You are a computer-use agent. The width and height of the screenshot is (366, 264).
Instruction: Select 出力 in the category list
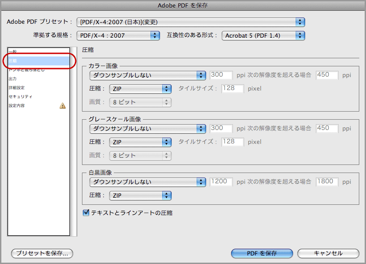tap(39, 79)
